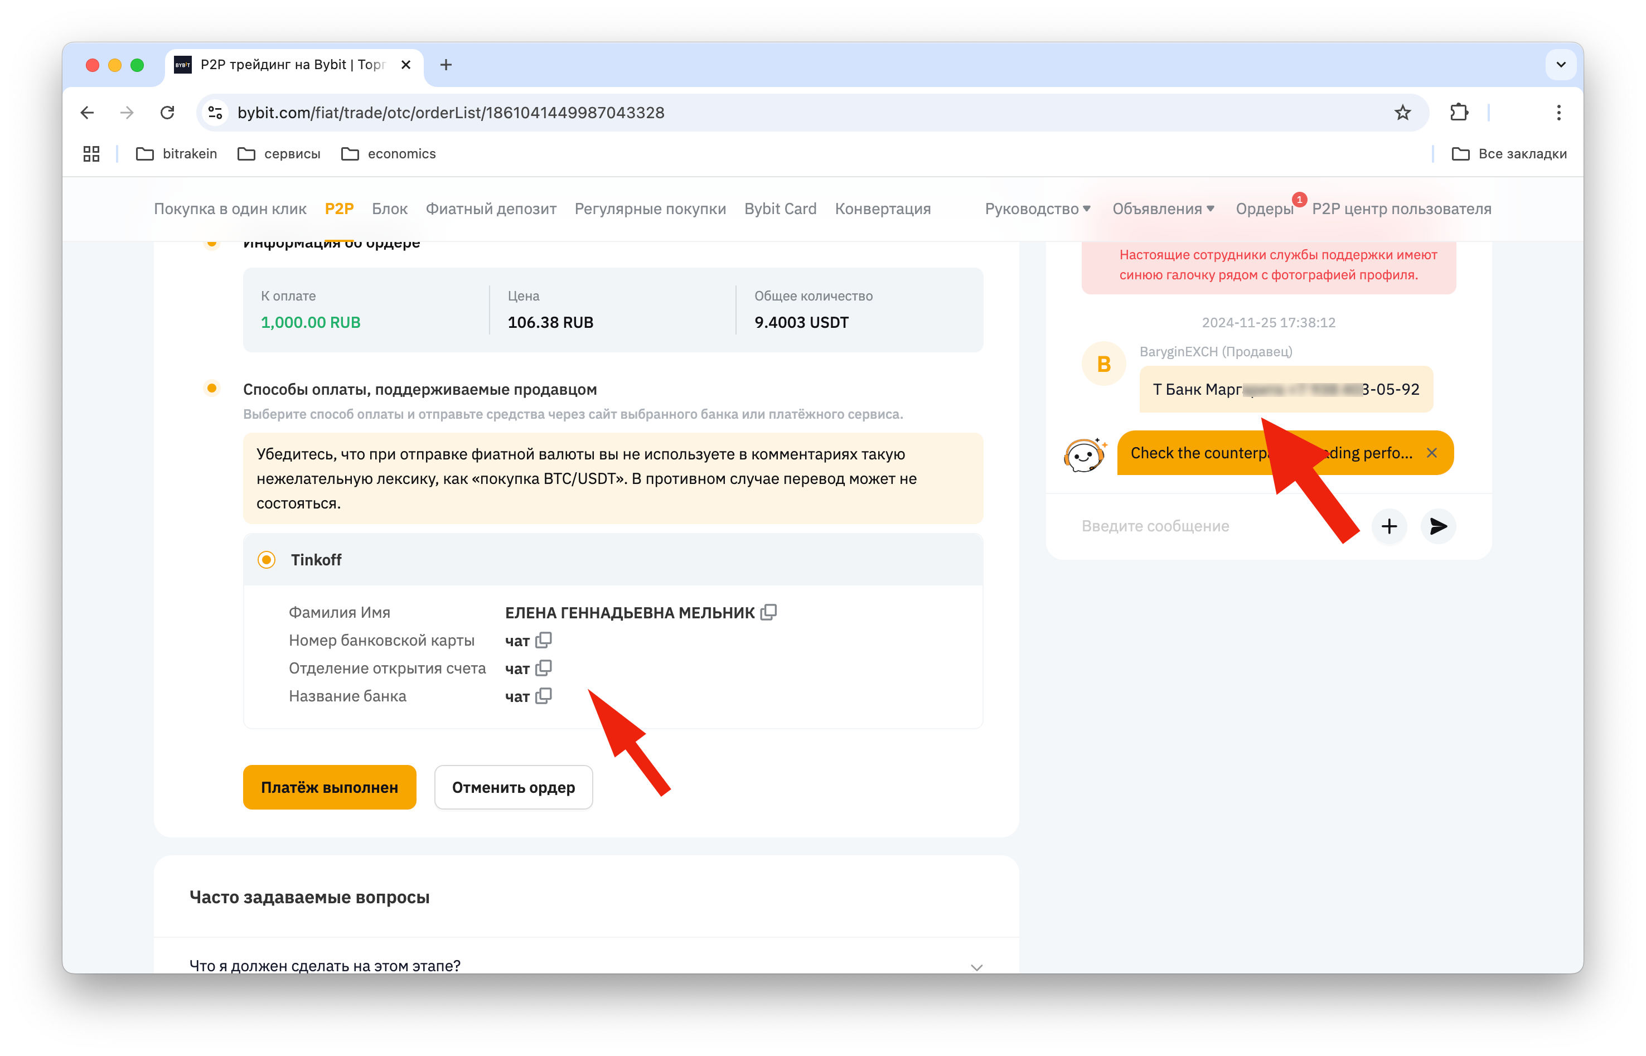Click BaryginEXCH (Продавец) name
This screenshot has height=1056, width=1646.
(1216, 351)
